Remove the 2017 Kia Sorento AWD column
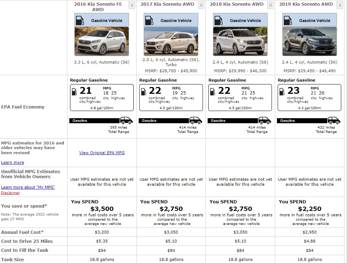This screenshot has height=263, width=347. (x=201, y=5)
